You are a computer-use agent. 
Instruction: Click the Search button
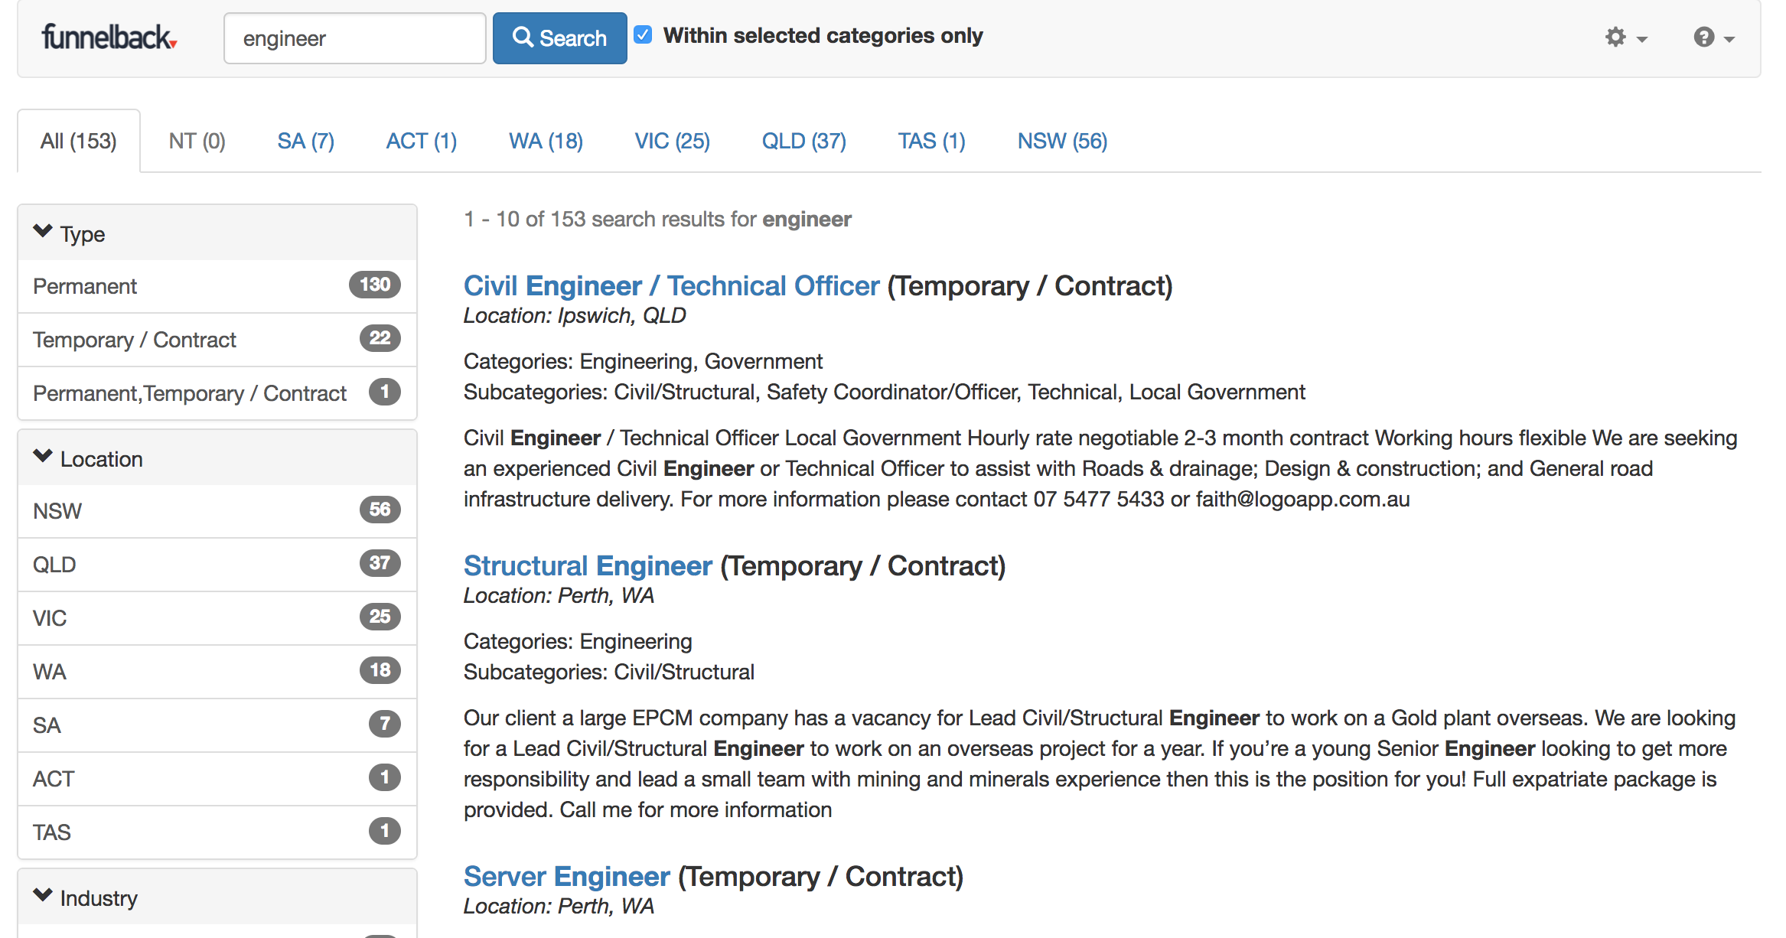click(559, 38)
